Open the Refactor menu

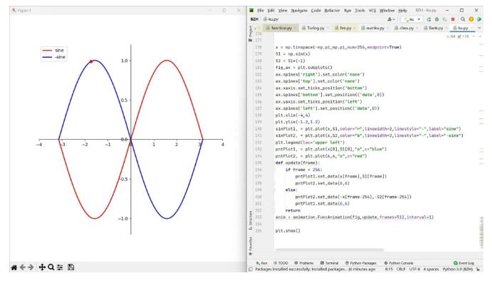[332, 11]
